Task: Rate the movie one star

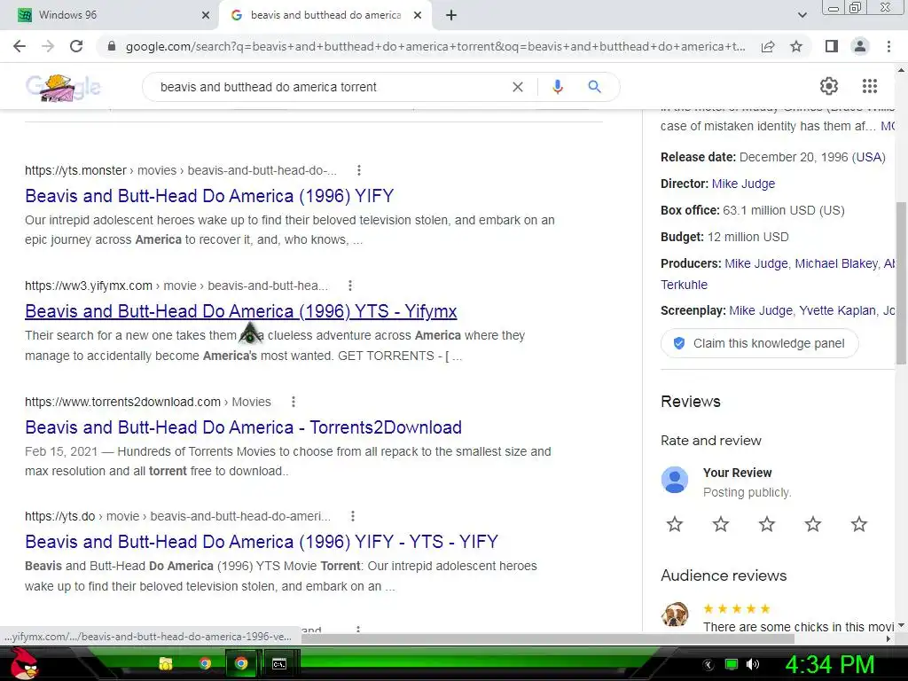Action: 675,524
